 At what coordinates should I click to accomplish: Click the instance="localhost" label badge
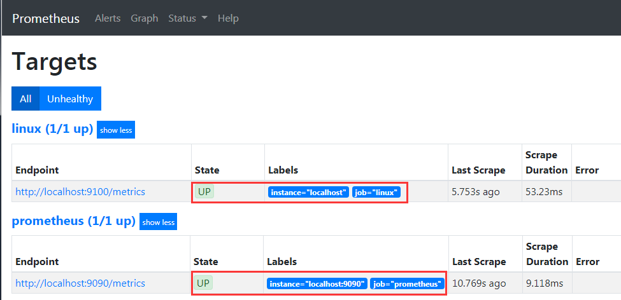click(x=308, y=192)
